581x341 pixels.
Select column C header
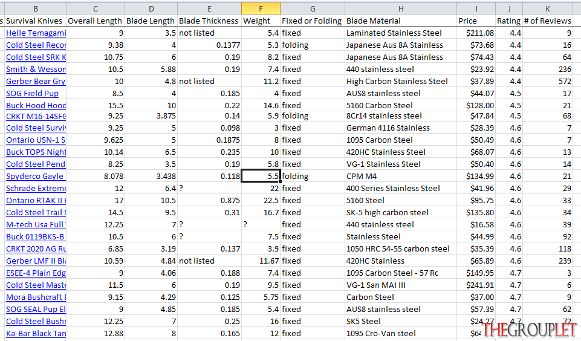click(96, 8)
